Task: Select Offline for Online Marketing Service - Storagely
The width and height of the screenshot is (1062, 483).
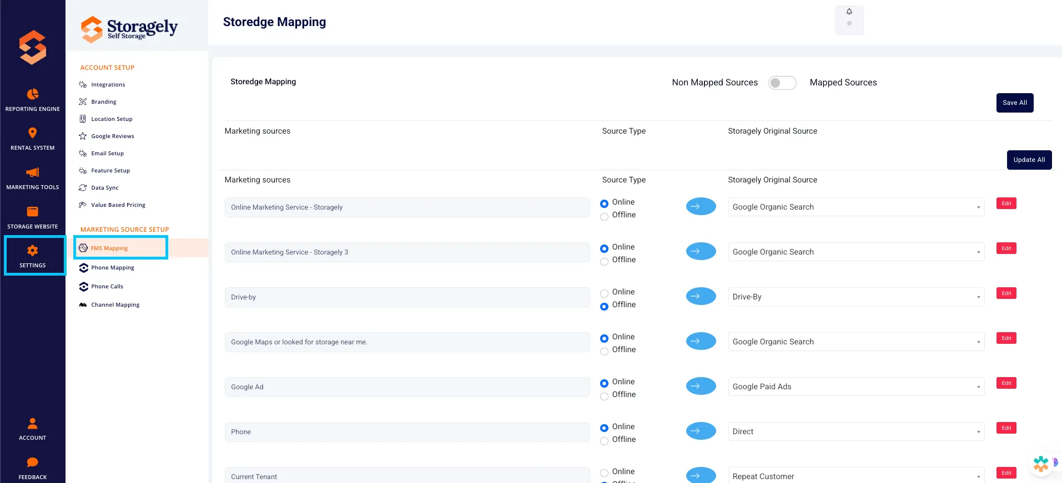Action: (x=604, y=216)
